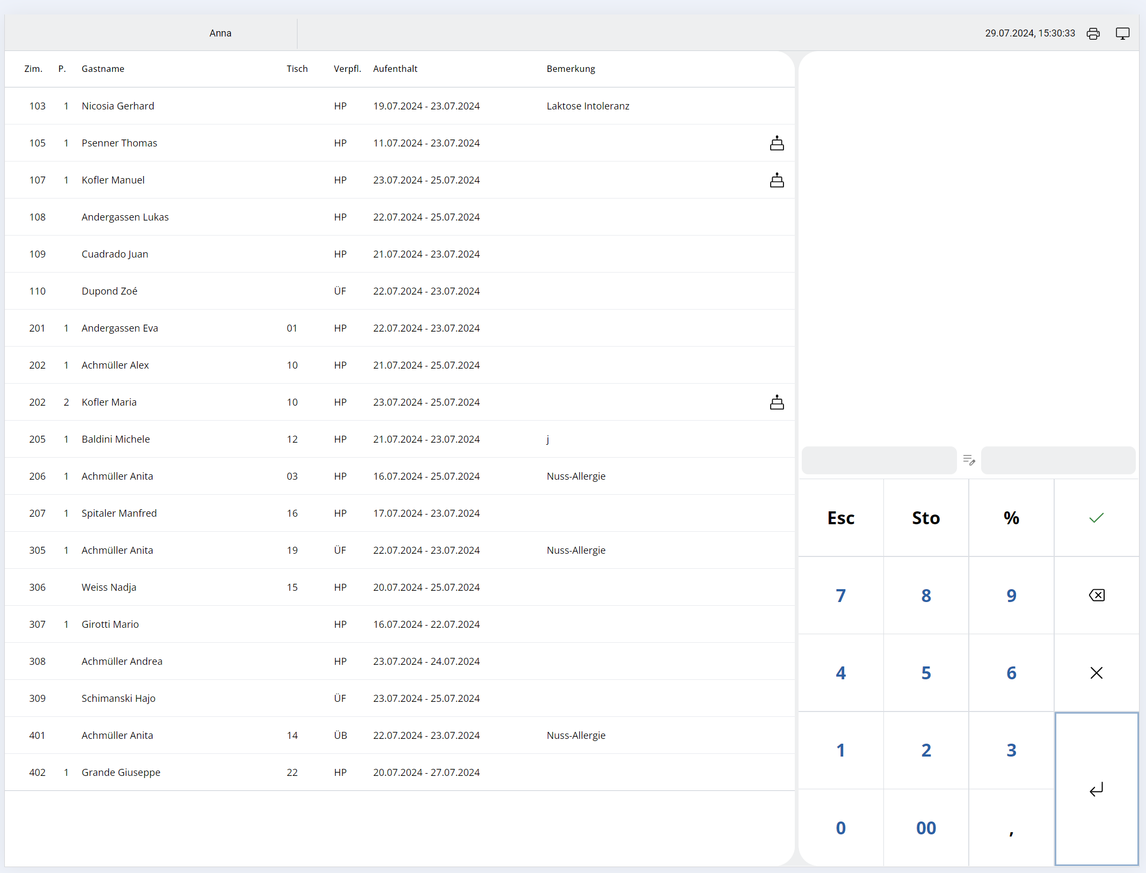The image size is (1146, 873).
Task: Open the Anna user tab
Action: 220,33
